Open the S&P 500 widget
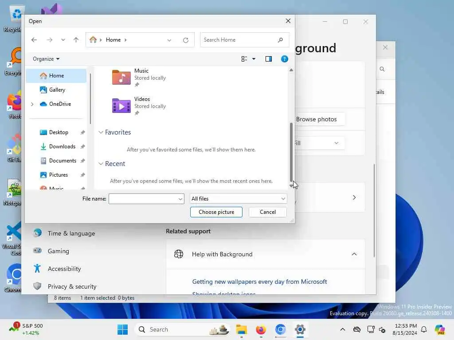Viewport: 454px width, 340px height. (26, 329)
